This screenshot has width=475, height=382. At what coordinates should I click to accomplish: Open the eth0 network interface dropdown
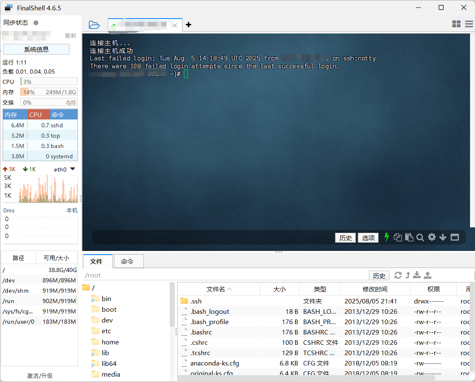coord(73,169)
